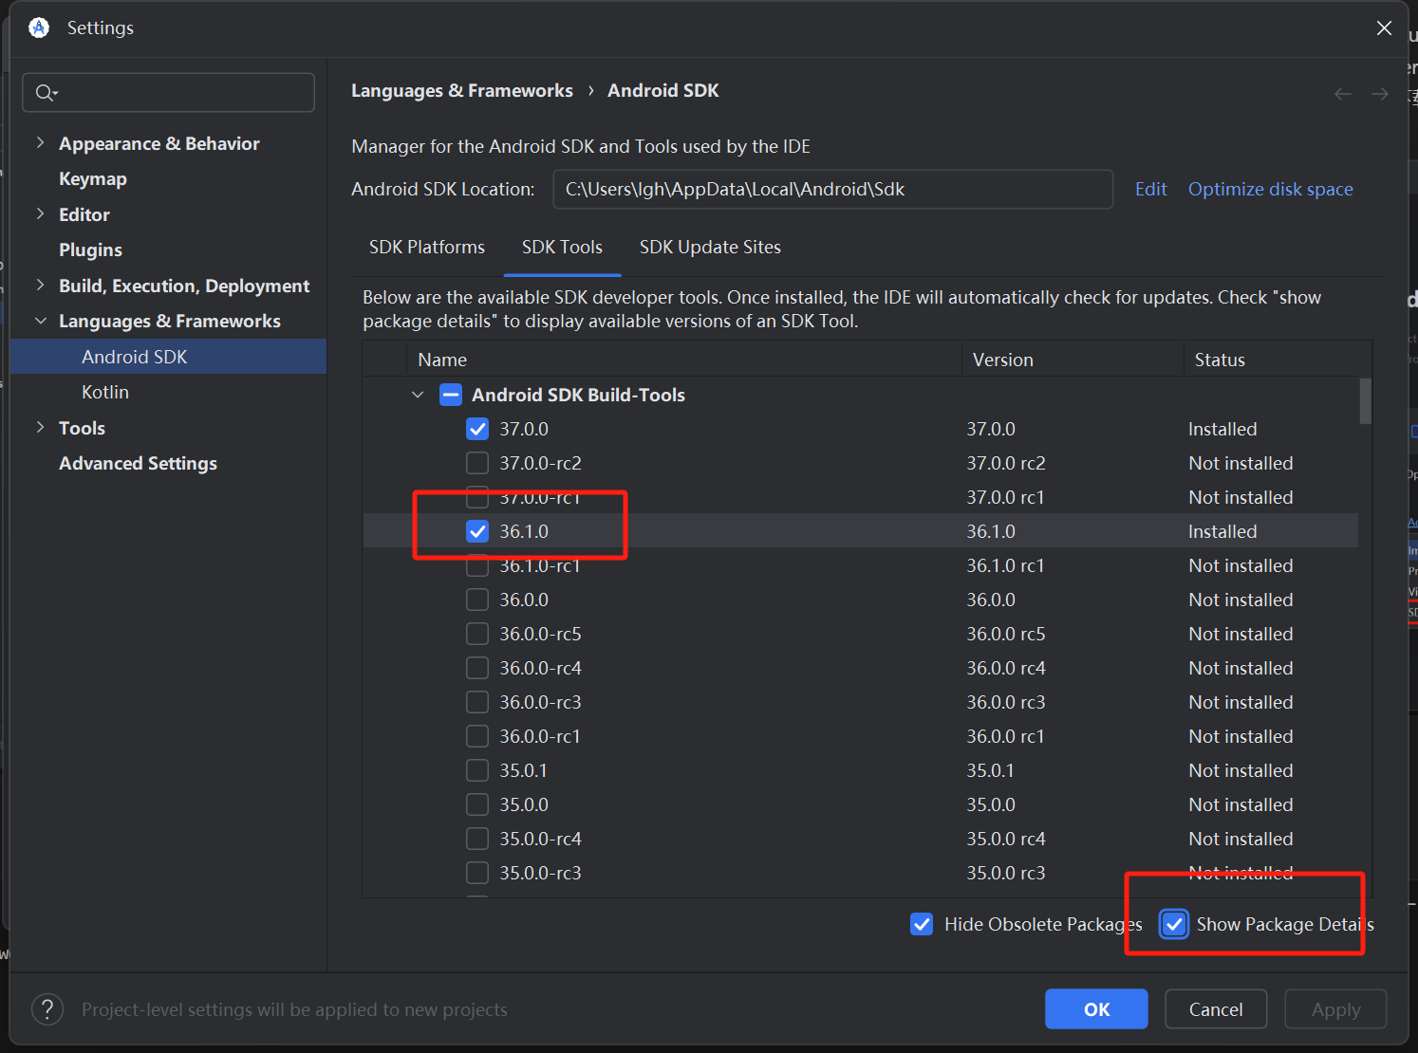
Task: Switch to the SDK Platforms tab
Action: pos(427,247)
